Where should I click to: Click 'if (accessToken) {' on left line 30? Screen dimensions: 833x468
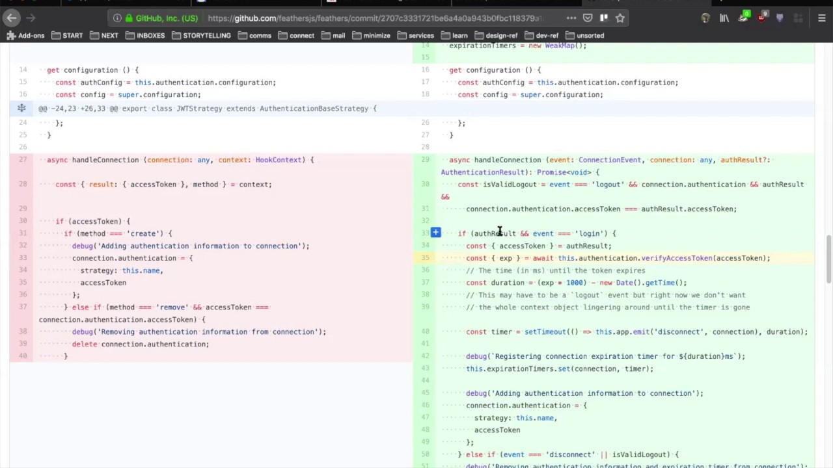coord(92,221)
